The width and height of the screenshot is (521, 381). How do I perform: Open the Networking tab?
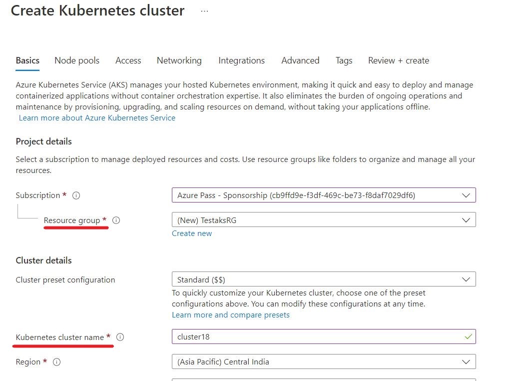[x=179, y=60]
